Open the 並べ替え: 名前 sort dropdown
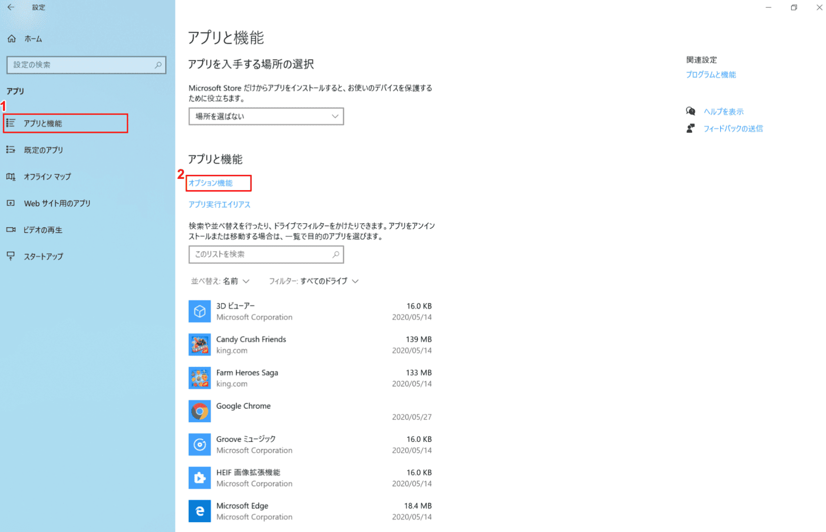The image size is (826, 532). point(220,281)
